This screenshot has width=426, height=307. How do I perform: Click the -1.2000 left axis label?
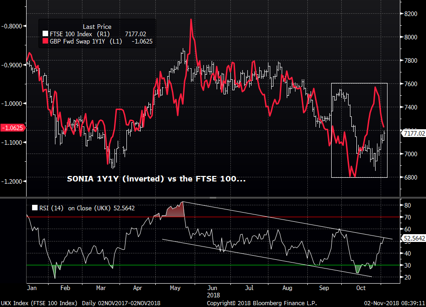(x=11, y=181)
